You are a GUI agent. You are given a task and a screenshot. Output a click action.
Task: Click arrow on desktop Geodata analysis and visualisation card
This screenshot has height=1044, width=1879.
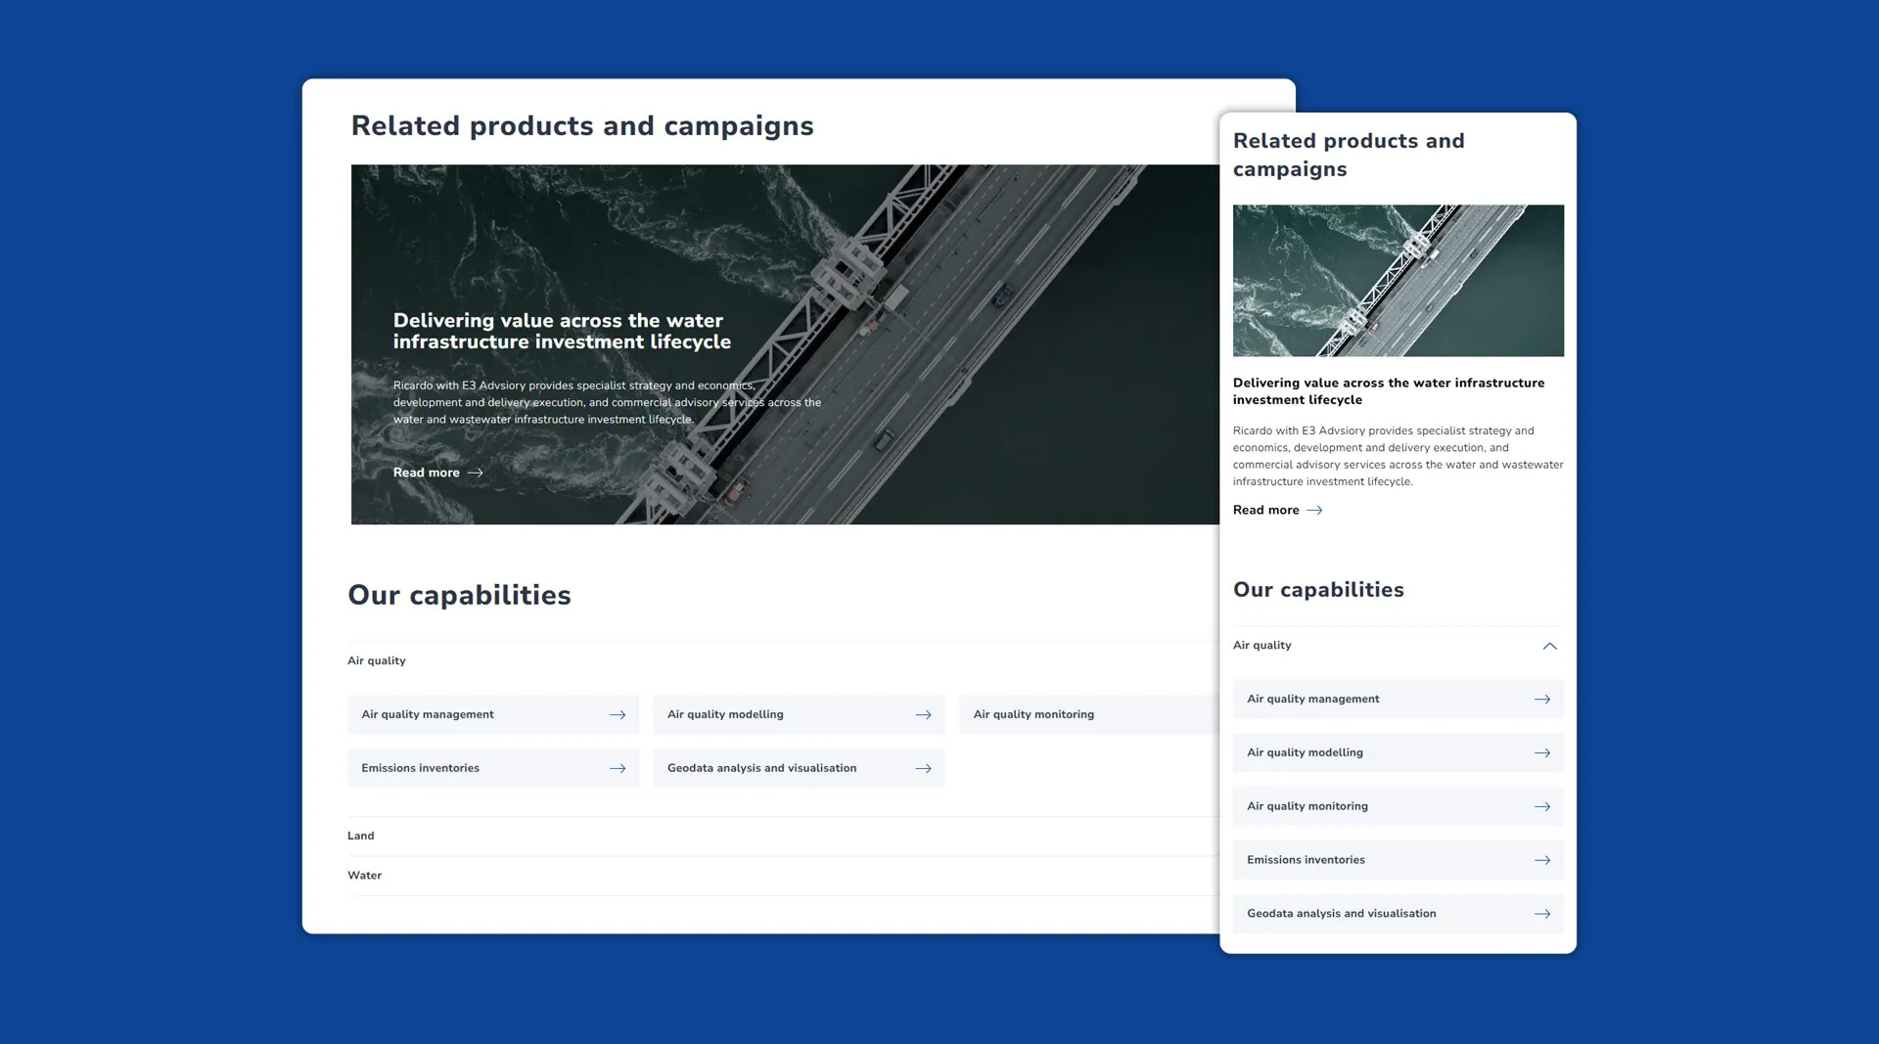pyautogui.click(x=923, y=769)
